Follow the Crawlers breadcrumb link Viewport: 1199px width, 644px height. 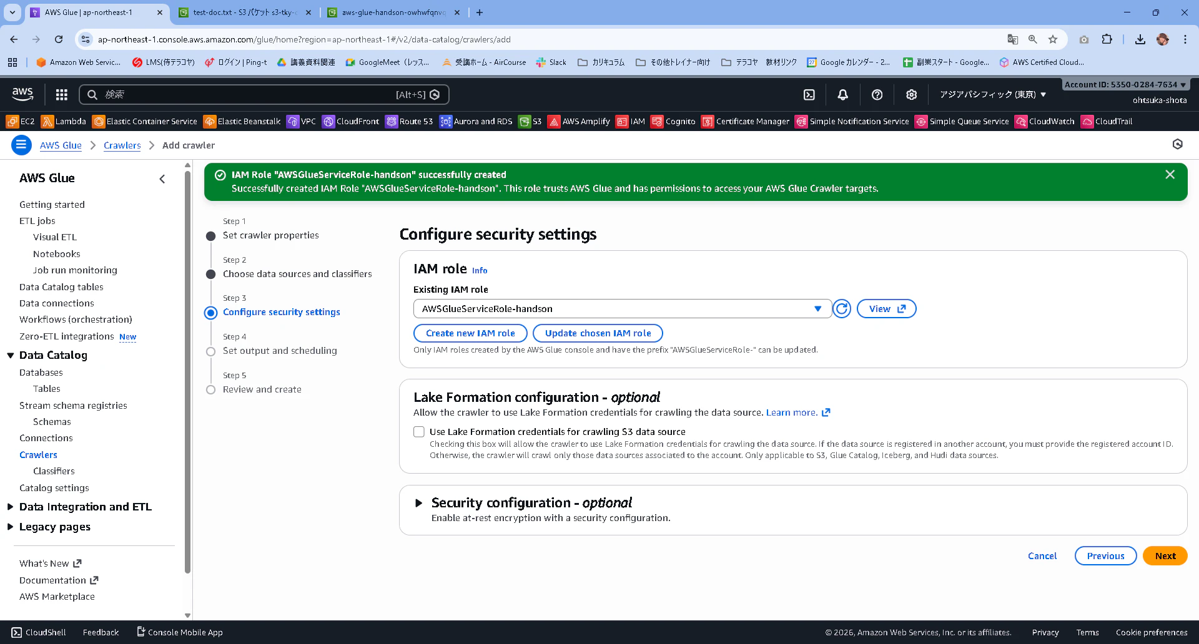pos(122,145)
